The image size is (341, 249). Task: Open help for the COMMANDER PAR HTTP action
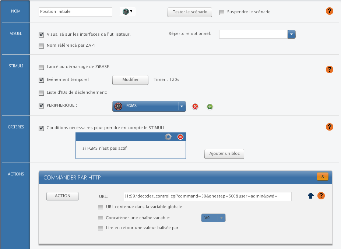(321, 196)
